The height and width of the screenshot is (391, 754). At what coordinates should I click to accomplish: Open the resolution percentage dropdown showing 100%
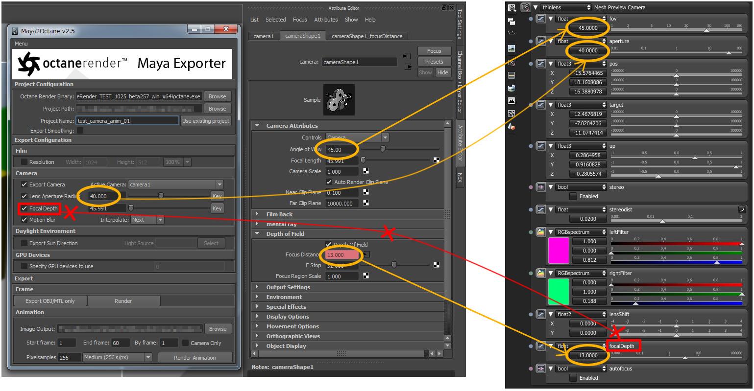pos(177,162)
